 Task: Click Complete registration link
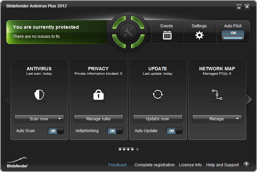154,165
